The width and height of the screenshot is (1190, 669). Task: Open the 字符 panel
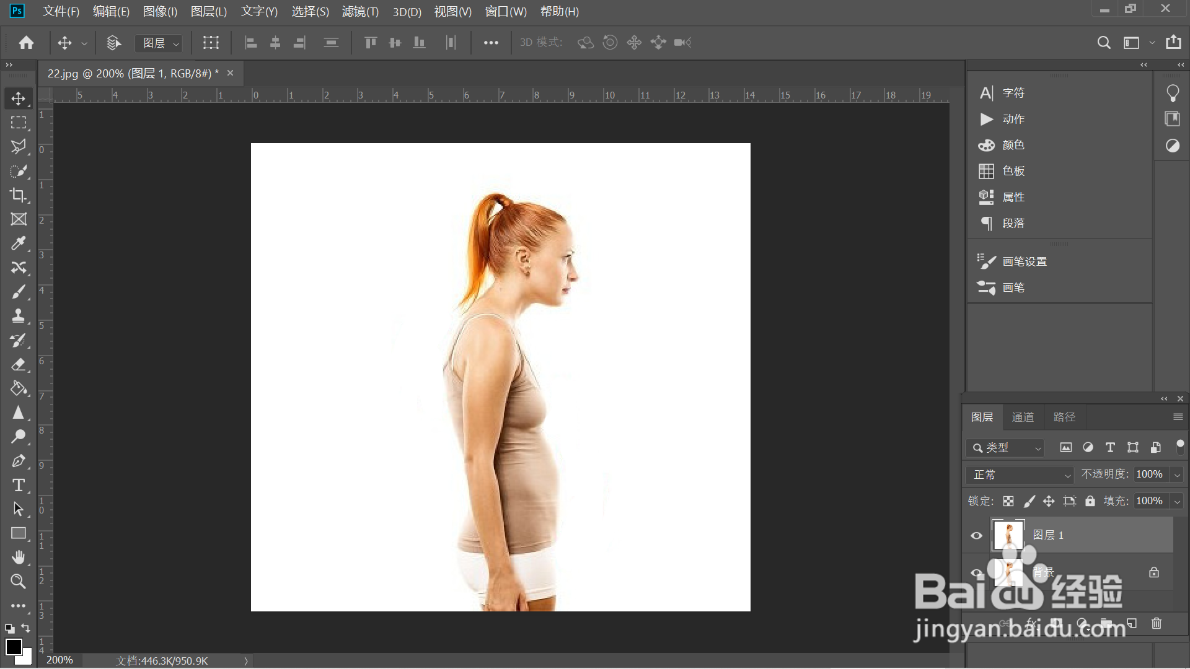tap(1013, 93)
